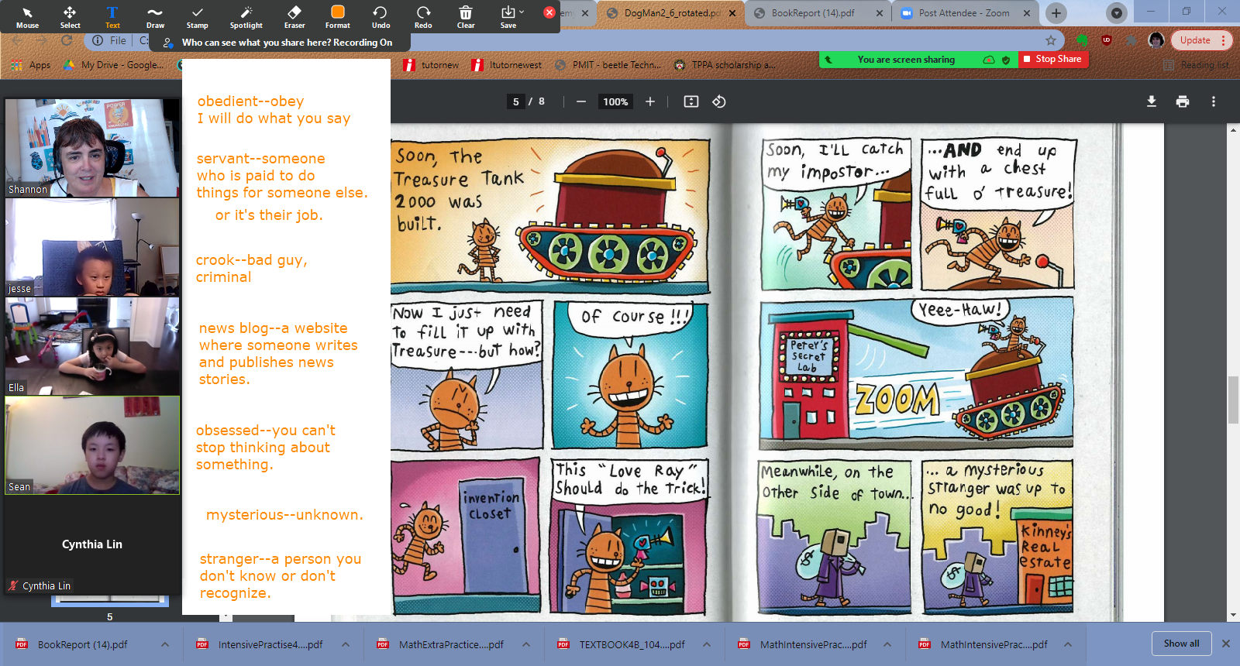Open a new browser tab
The image size is (1240, 666).
1056,13
